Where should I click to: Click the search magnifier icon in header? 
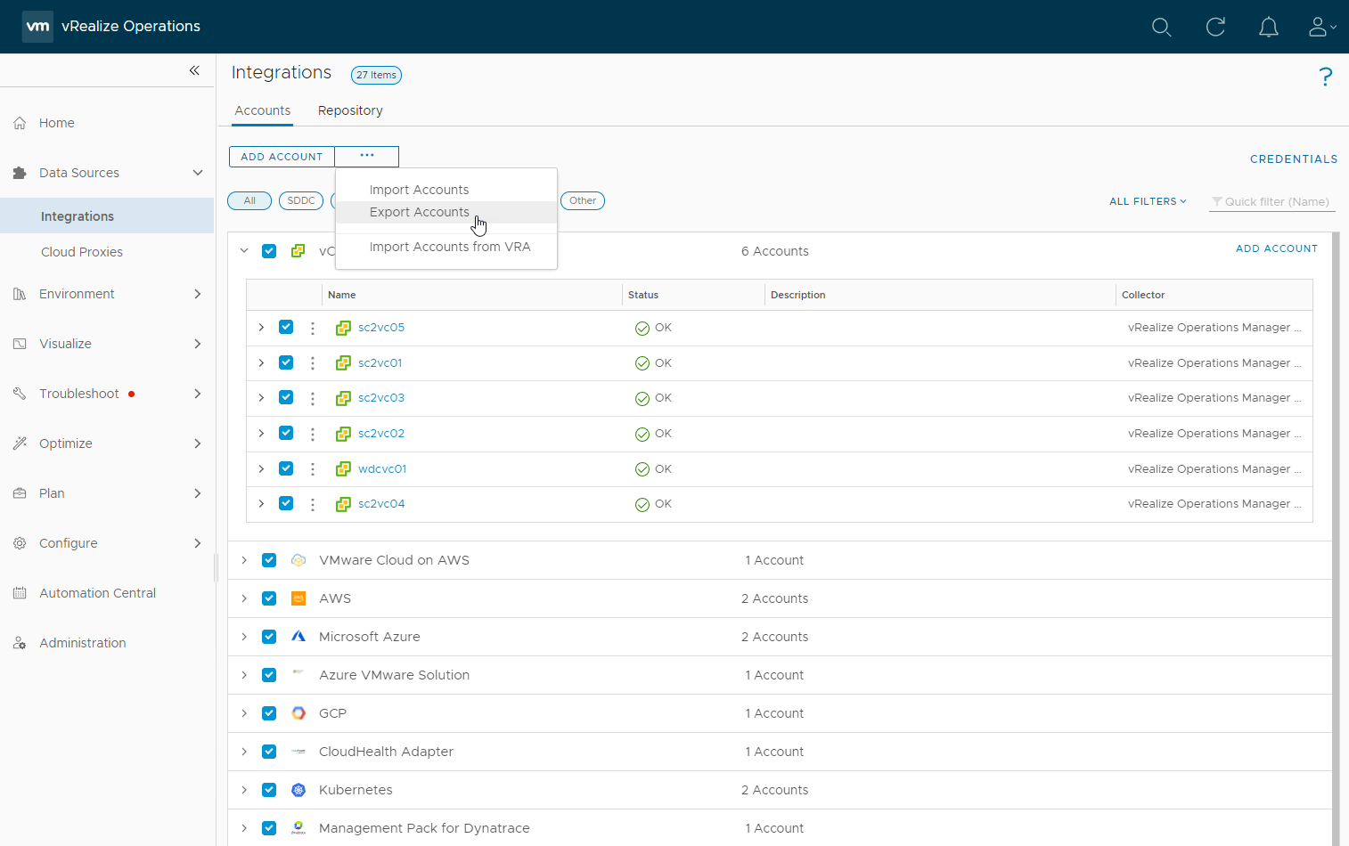coord(1161,28)
